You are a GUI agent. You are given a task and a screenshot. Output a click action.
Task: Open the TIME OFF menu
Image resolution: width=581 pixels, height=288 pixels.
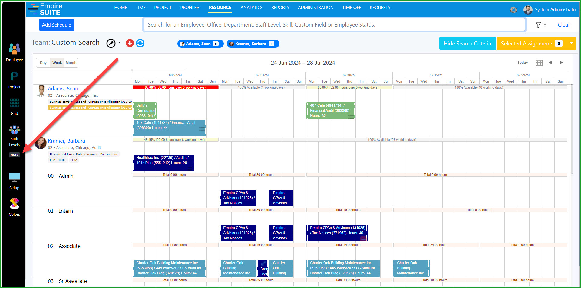point(352,8)
